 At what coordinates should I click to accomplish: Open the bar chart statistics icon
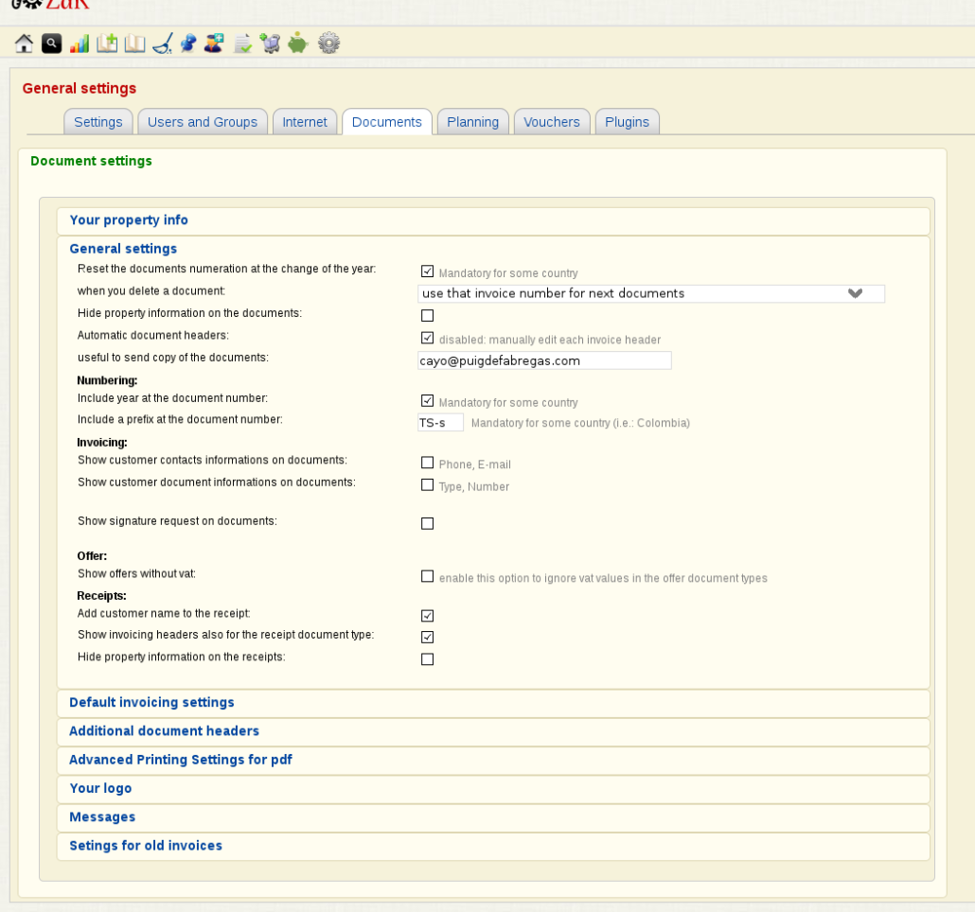[x=80, y=43]
